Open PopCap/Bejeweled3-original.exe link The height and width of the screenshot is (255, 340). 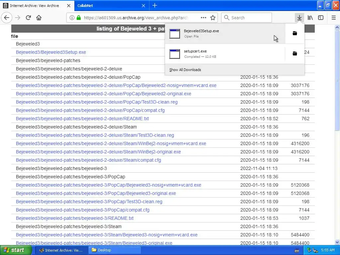[96, 193]
